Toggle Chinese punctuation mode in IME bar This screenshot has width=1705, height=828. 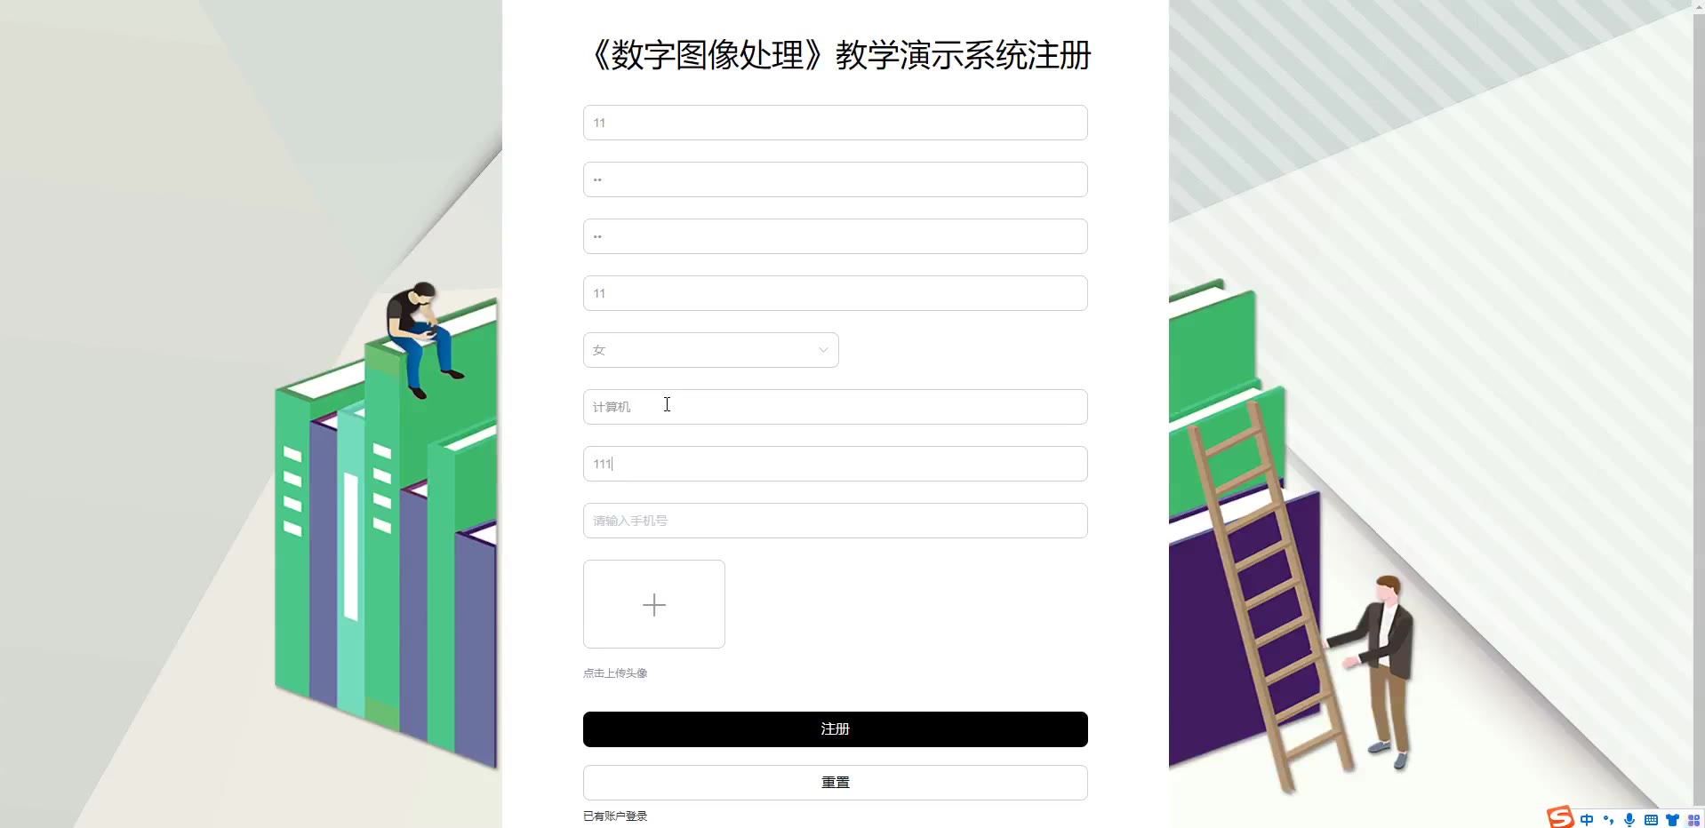1608,820
